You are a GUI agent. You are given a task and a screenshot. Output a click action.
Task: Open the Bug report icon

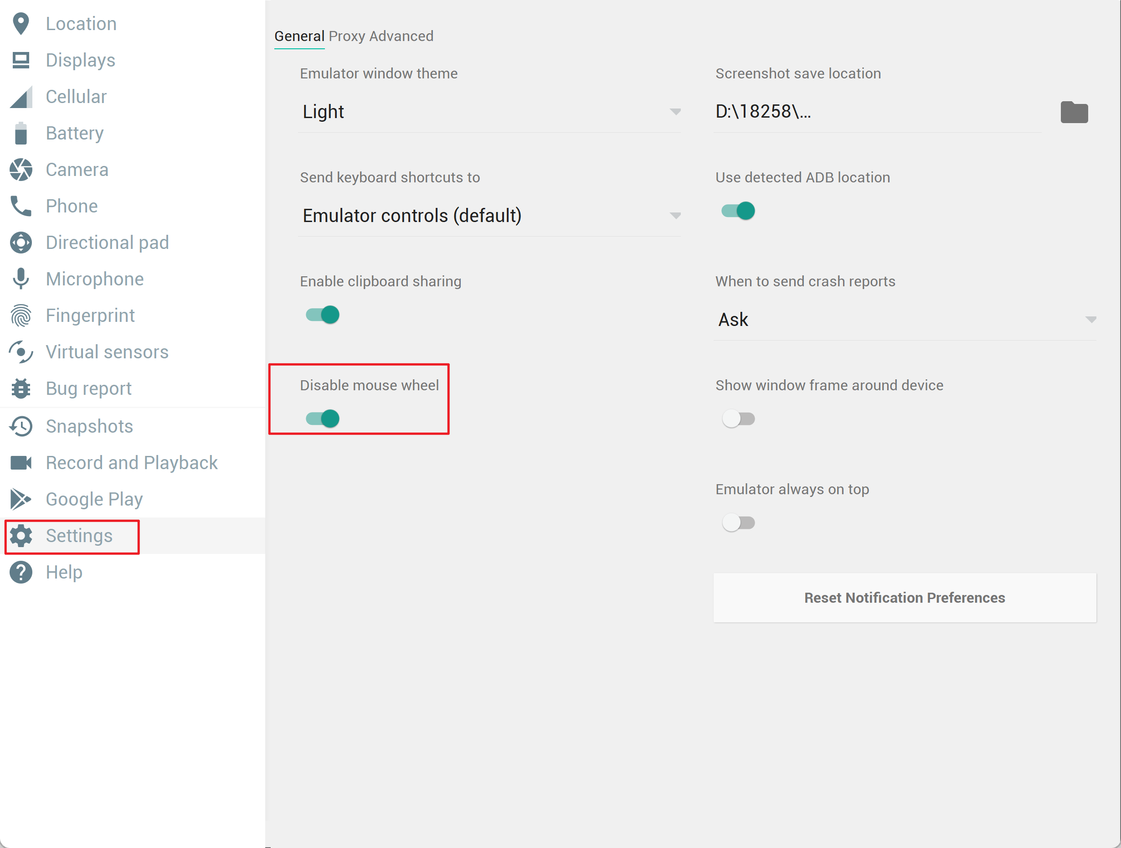(21, 388)
